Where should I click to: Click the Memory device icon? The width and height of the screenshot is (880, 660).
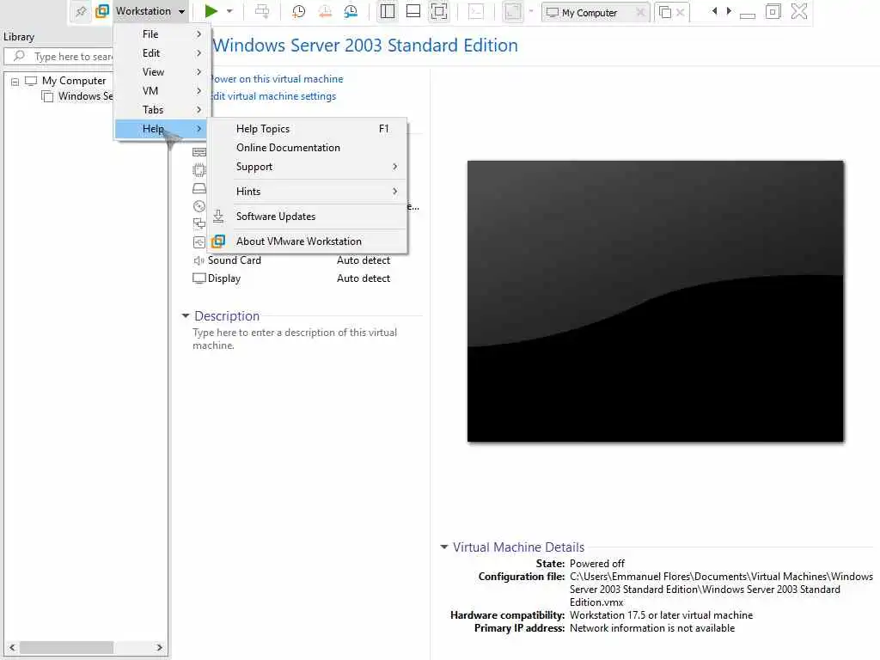coord(199,152)
